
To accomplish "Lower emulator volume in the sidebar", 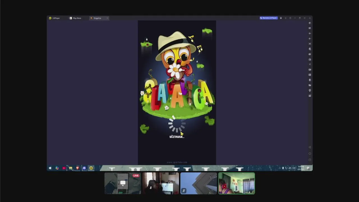I will click(x=310, y=38).
